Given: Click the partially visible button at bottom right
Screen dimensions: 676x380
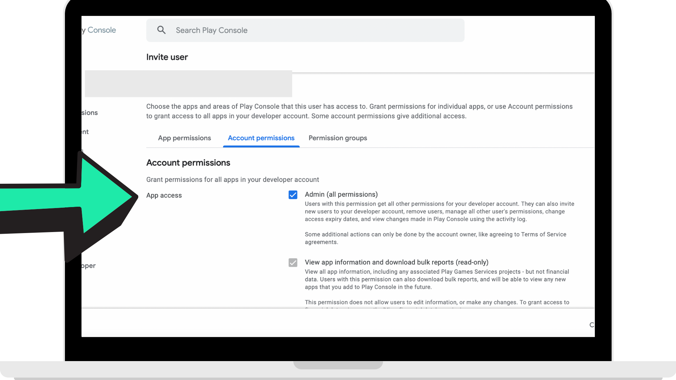Looking at the screenshot, I should (x=591, y=325).
